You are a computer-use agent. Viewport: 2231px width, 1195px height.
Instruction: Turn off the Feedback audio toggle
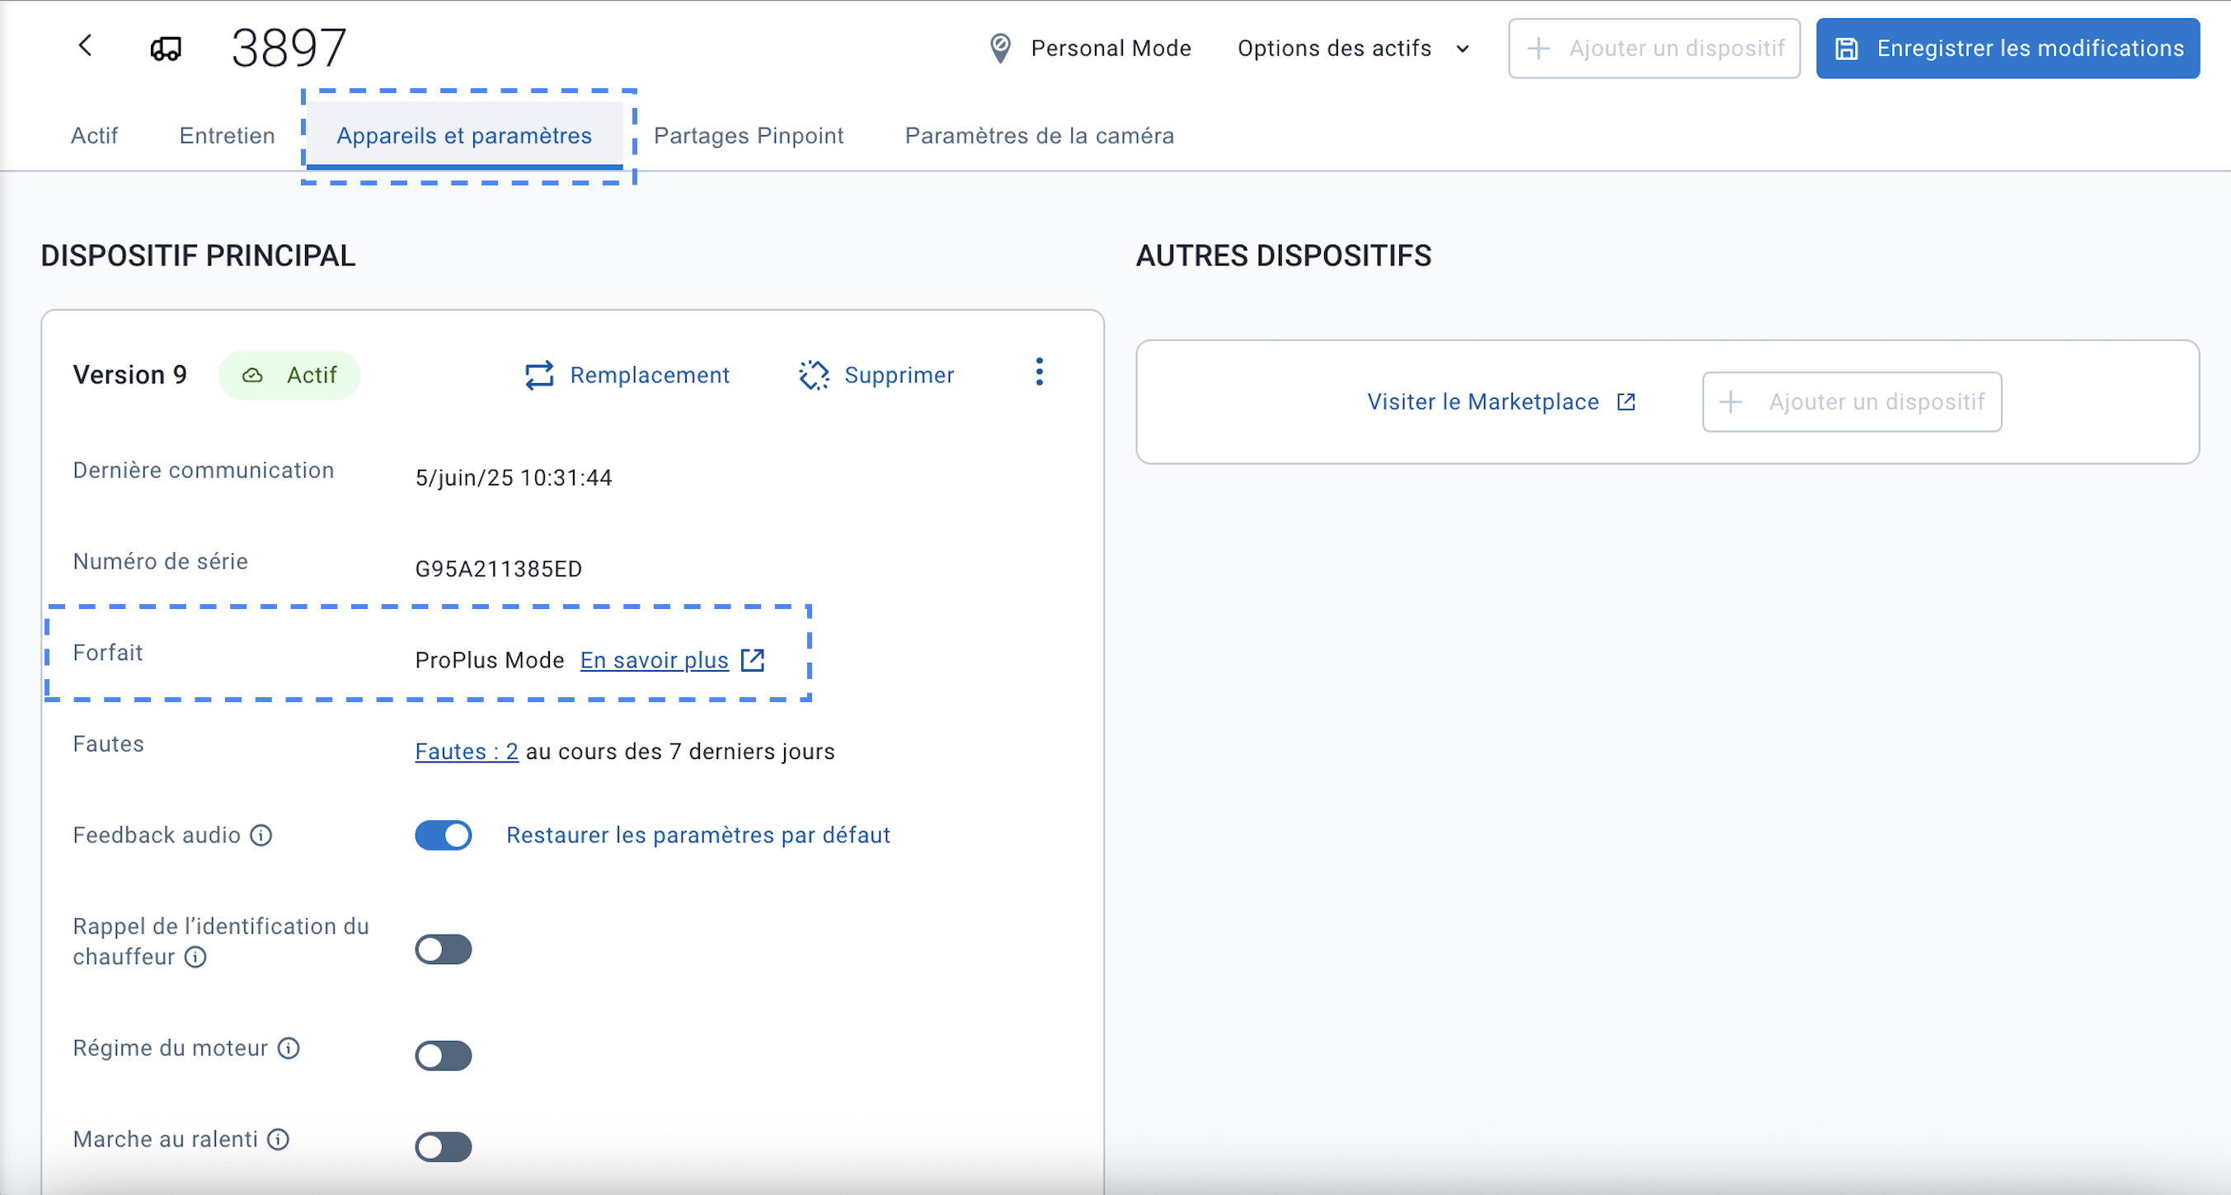[444, 836]
